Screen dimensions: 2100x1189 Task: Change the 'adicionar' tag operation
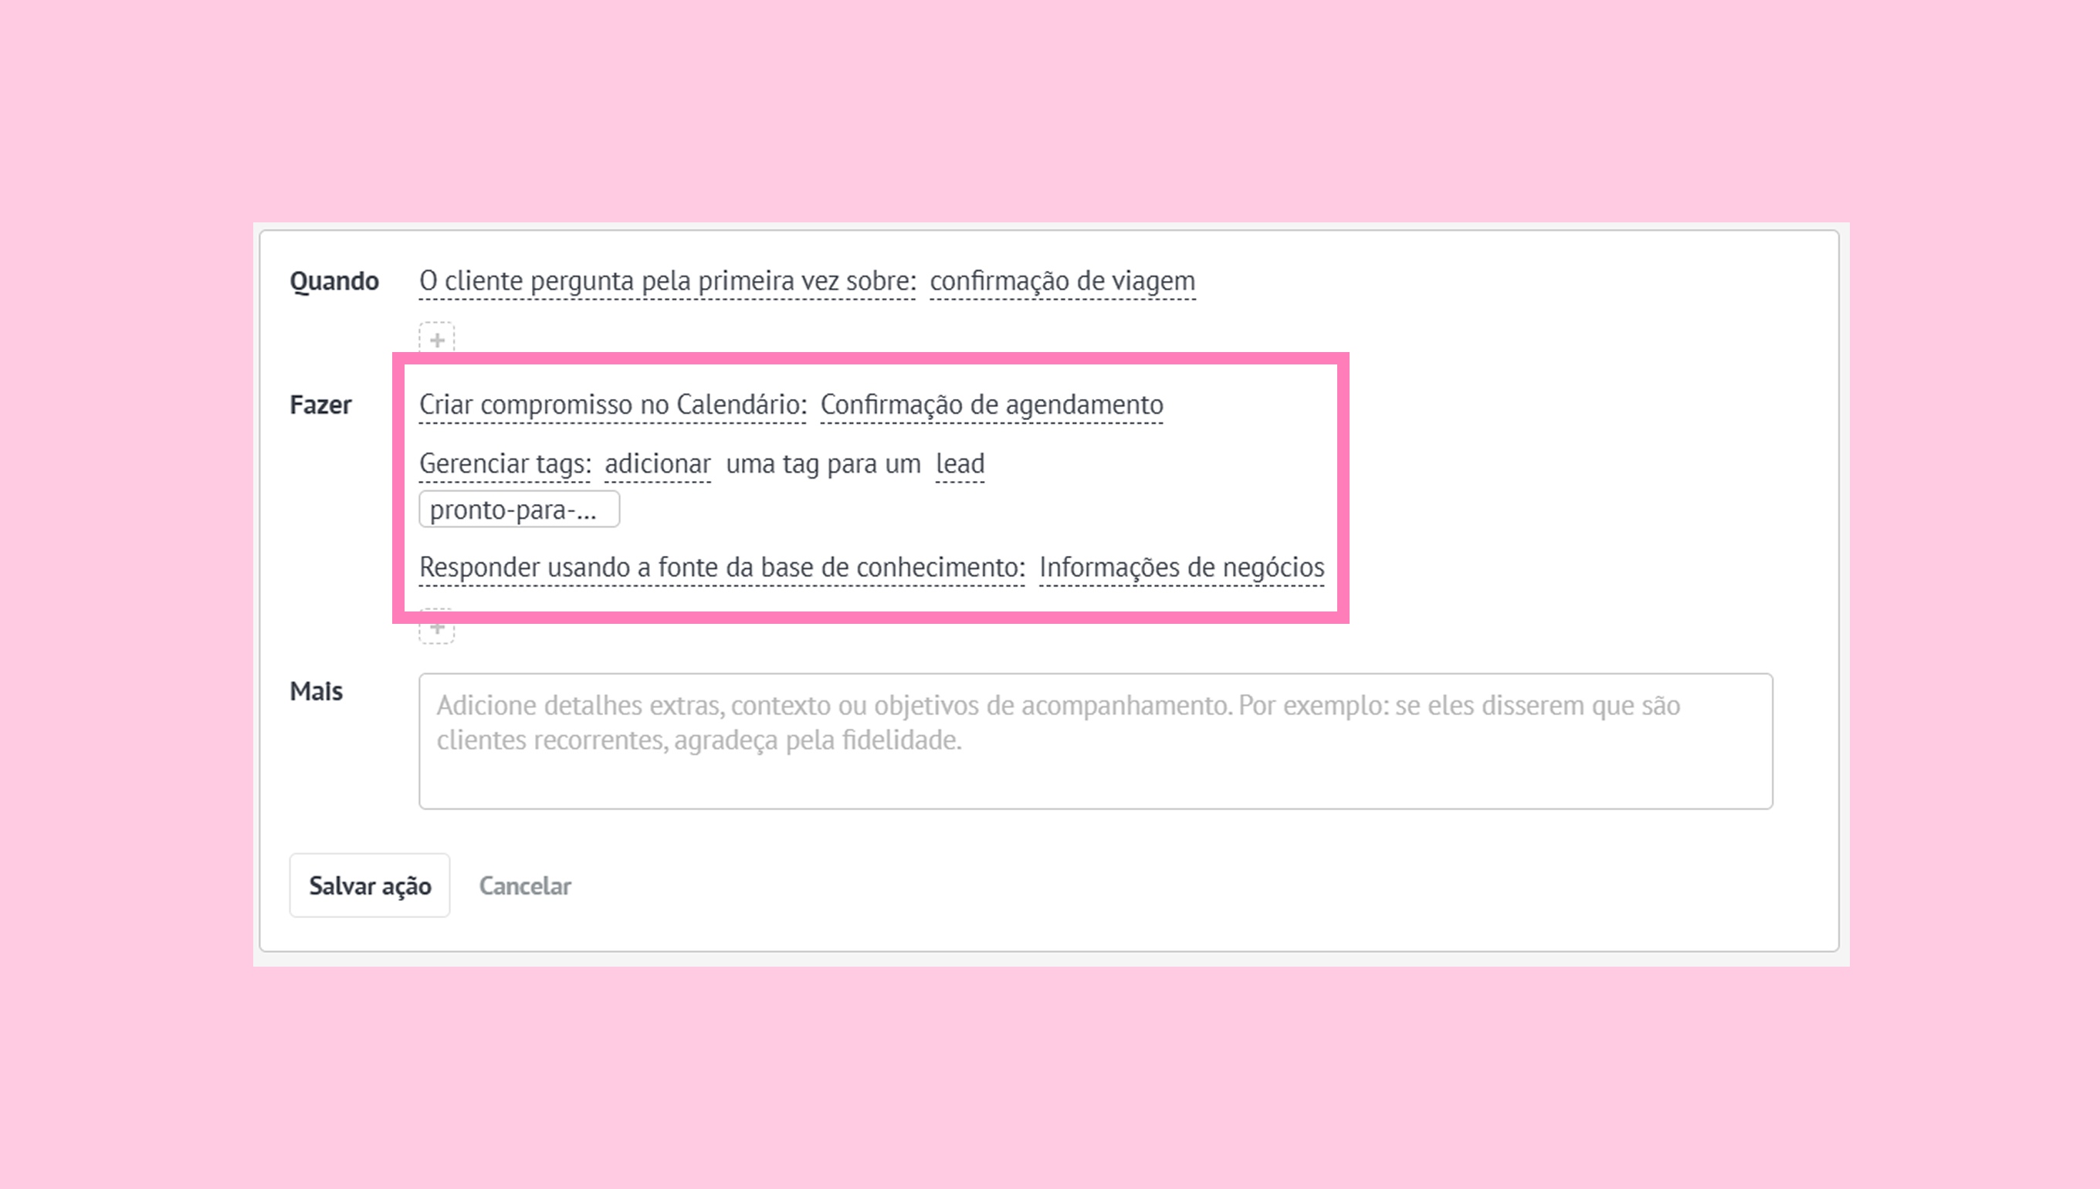pos(658,464)
